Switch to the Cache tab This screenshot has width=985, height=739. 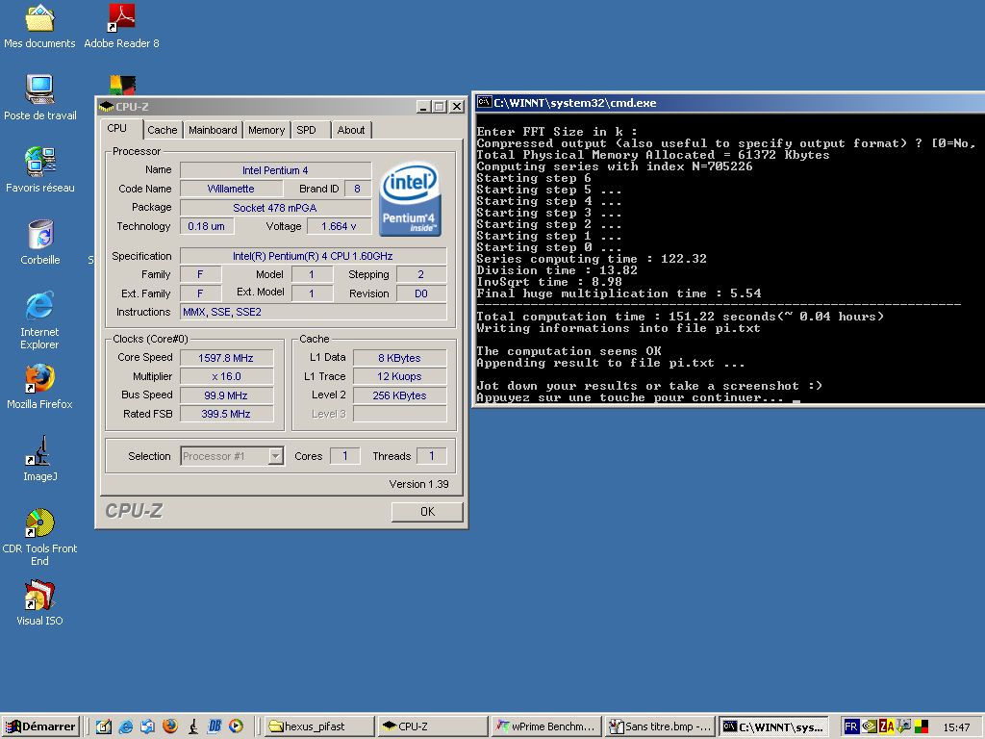tap(162, 130)
